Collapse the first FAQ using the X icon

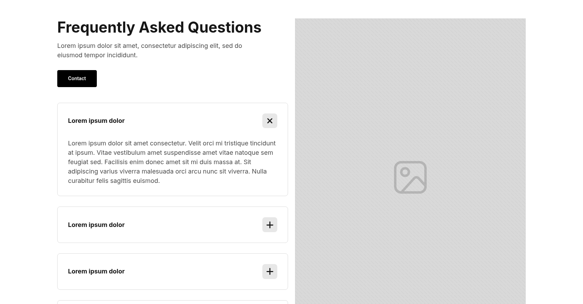[x=270, y=121]
